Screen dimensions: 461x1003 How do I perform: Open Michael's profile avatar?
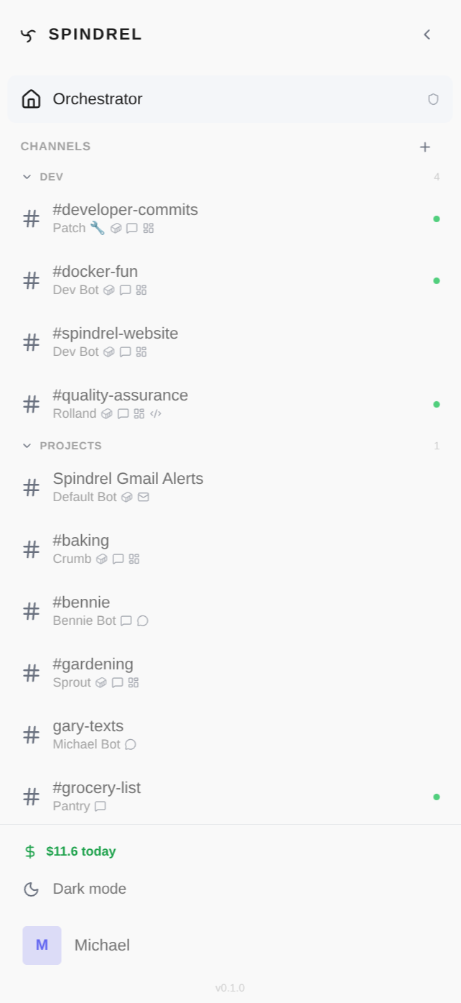pyautogui.click(x=42, y=945)
